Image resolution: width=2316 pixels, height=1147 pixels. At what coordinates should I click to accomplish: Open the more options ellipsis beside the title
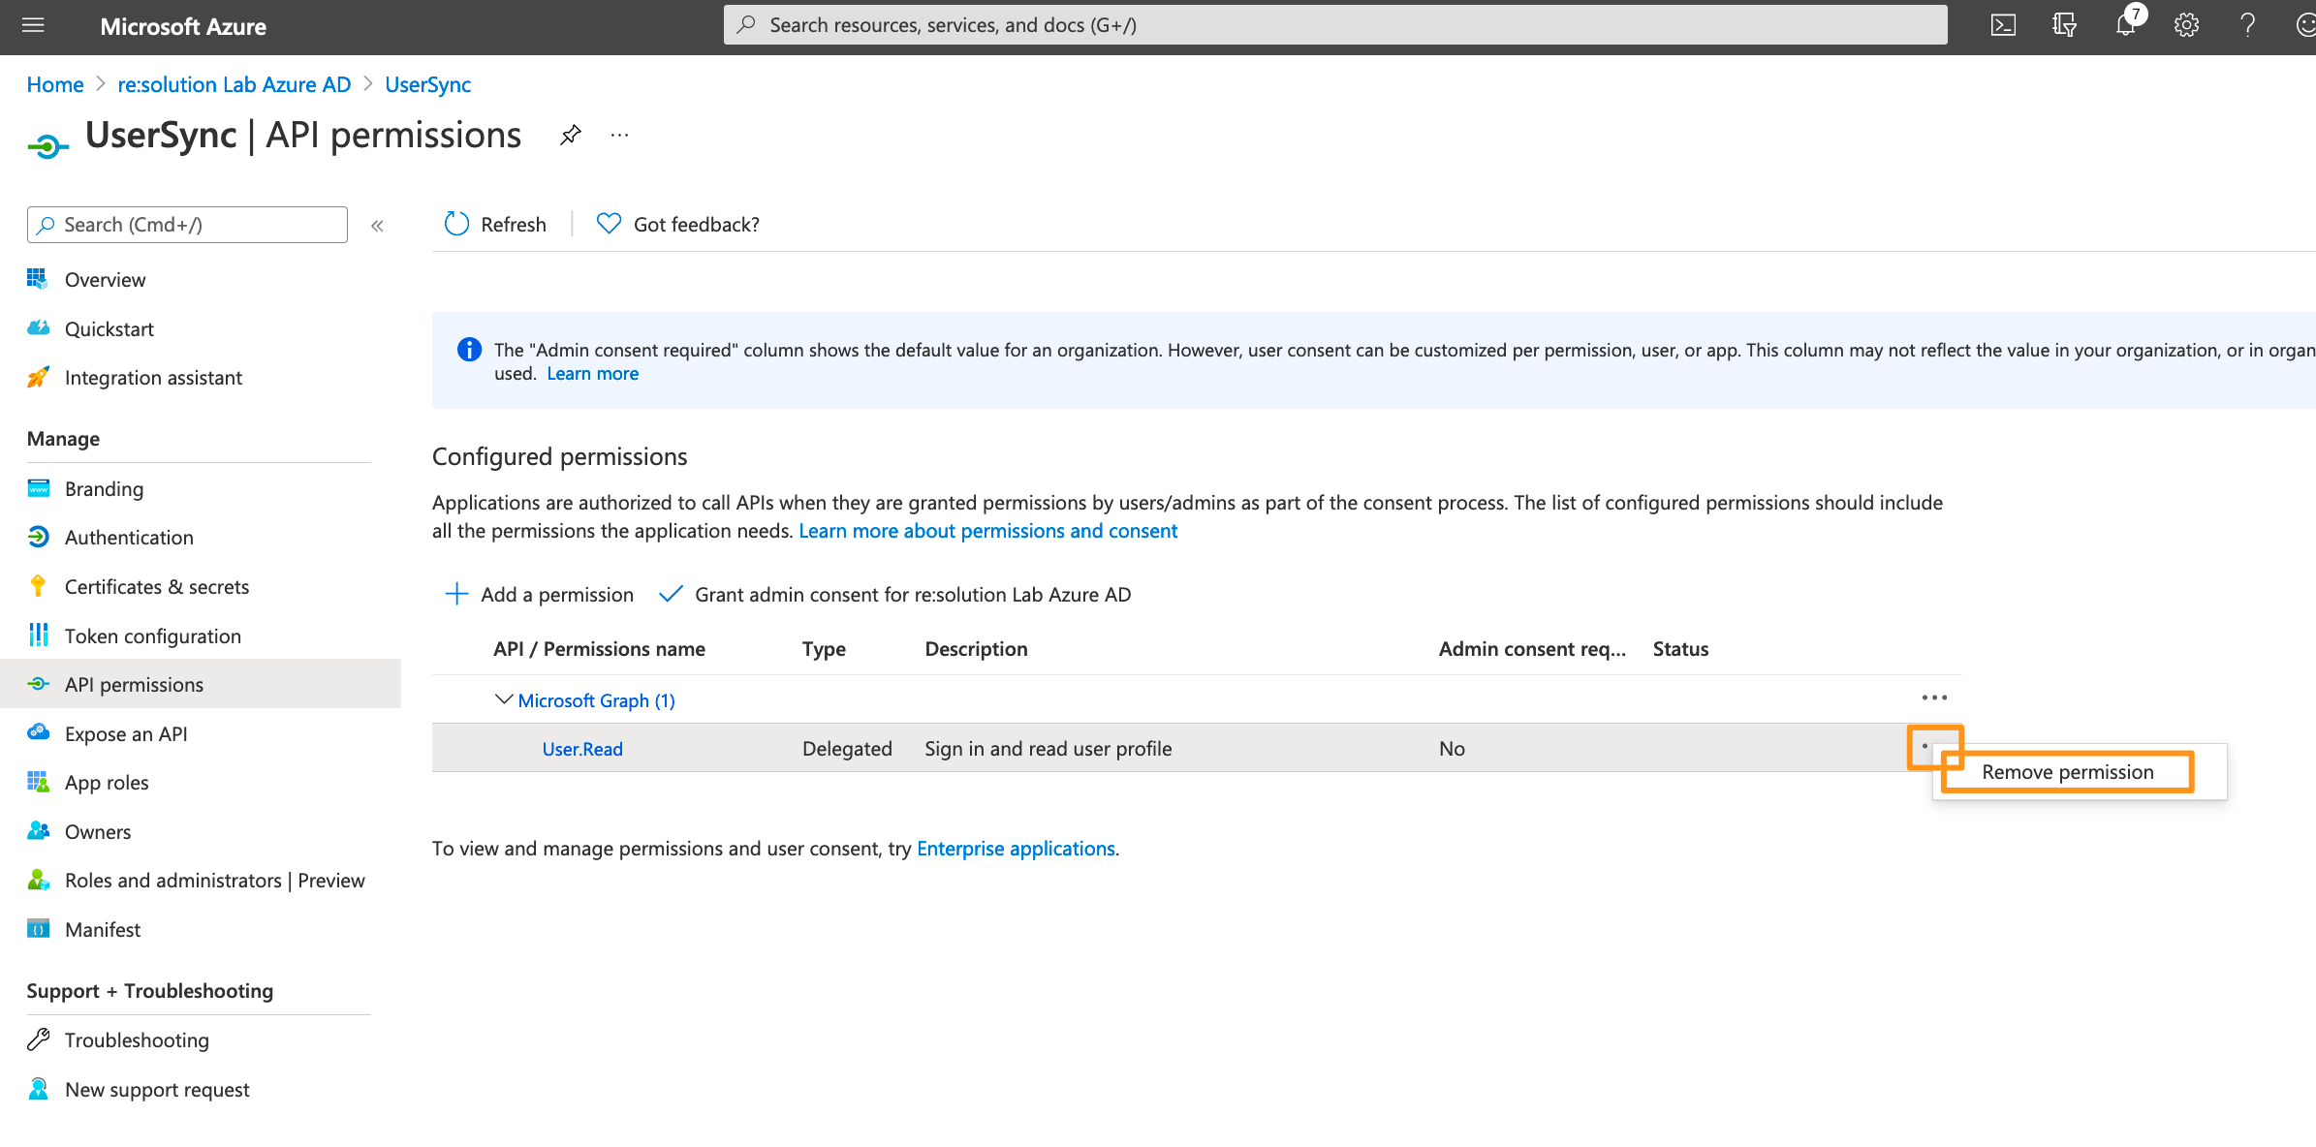point(620,136)
